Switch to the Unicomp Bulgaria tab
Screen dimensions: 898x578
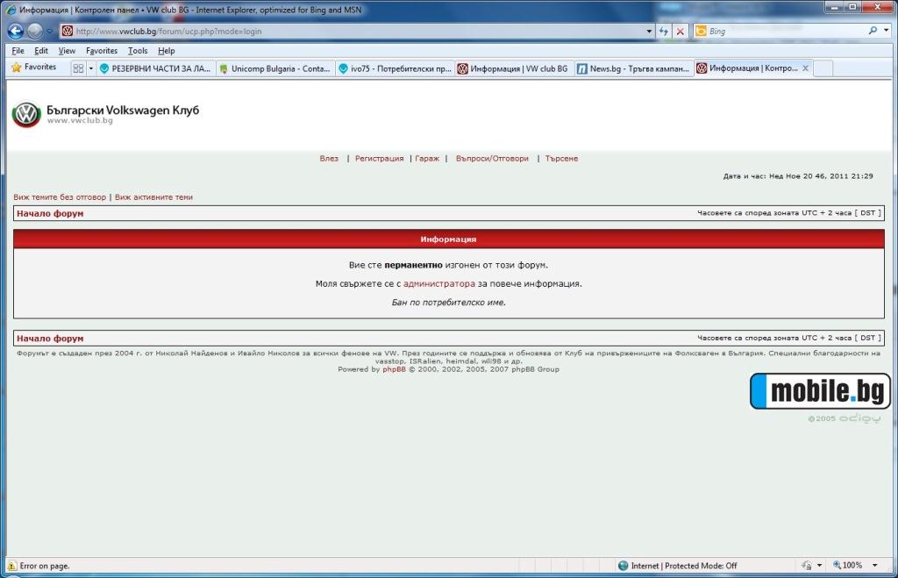tap(274, 68)
